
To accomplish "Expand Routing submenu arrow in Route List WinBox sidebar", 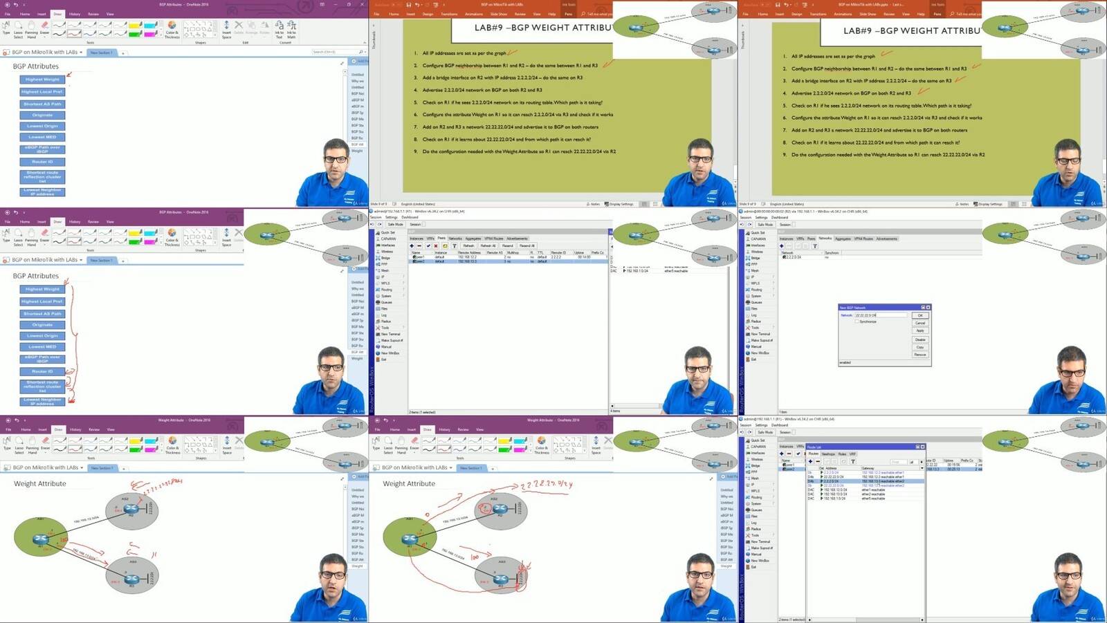I will tap(773, 496).
